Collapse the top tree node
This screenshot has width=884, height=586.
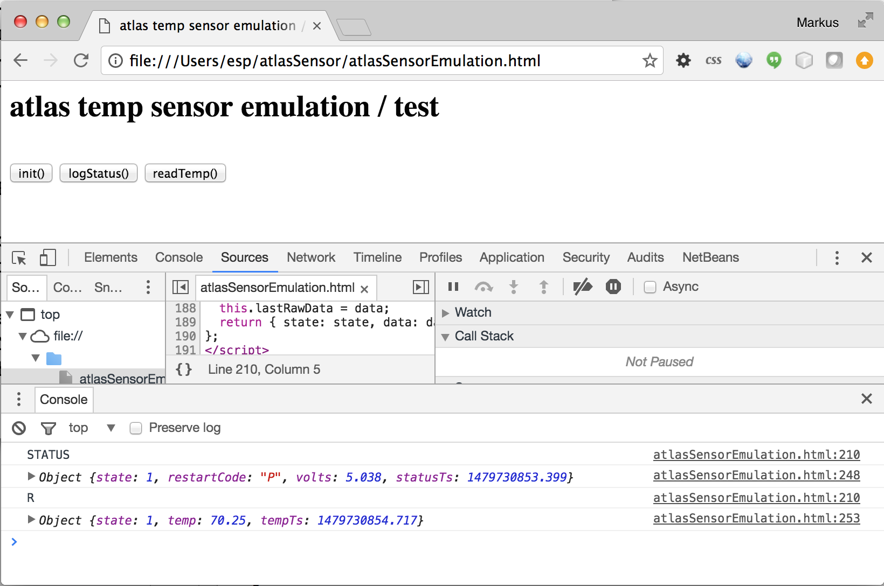click(10, 315)
